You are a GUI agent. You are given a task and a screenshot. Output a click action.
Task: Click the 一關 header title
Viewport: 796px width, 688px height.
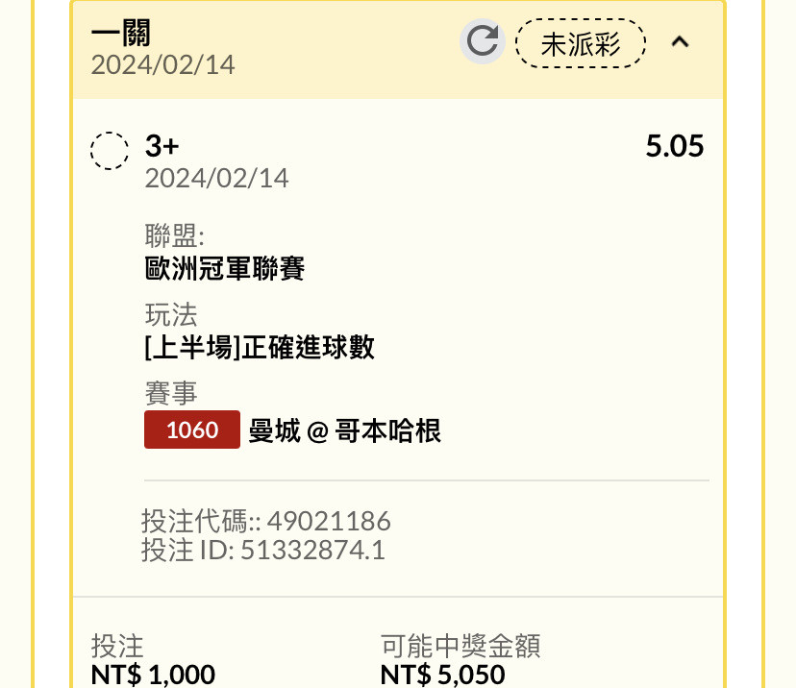121,33
